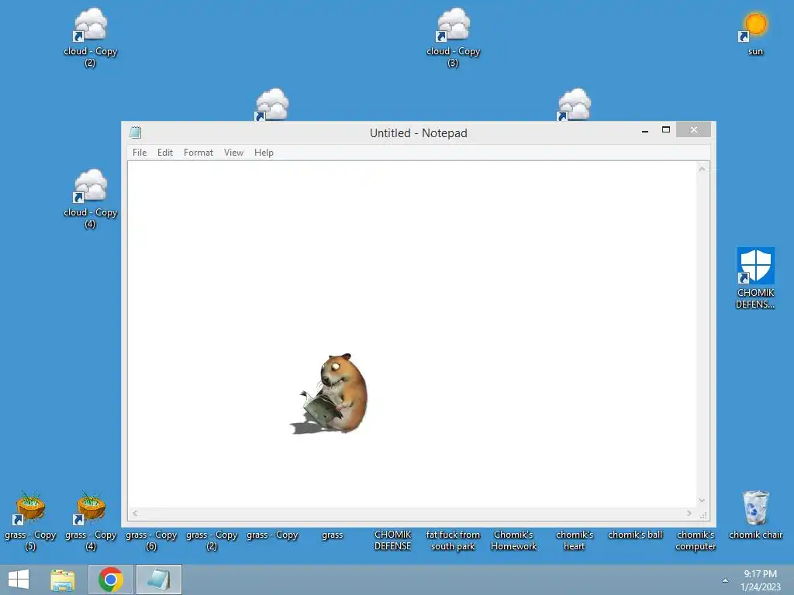
Task: Select the cloud shortcut right above Notepad
Action: (x=575, y=105)
